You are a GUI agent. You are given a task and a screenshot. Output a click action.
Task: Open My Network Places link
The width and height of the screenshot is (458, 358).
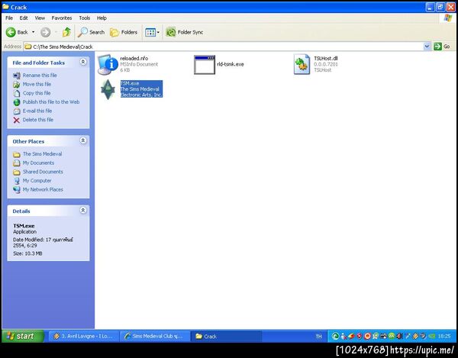pos(43,189)
